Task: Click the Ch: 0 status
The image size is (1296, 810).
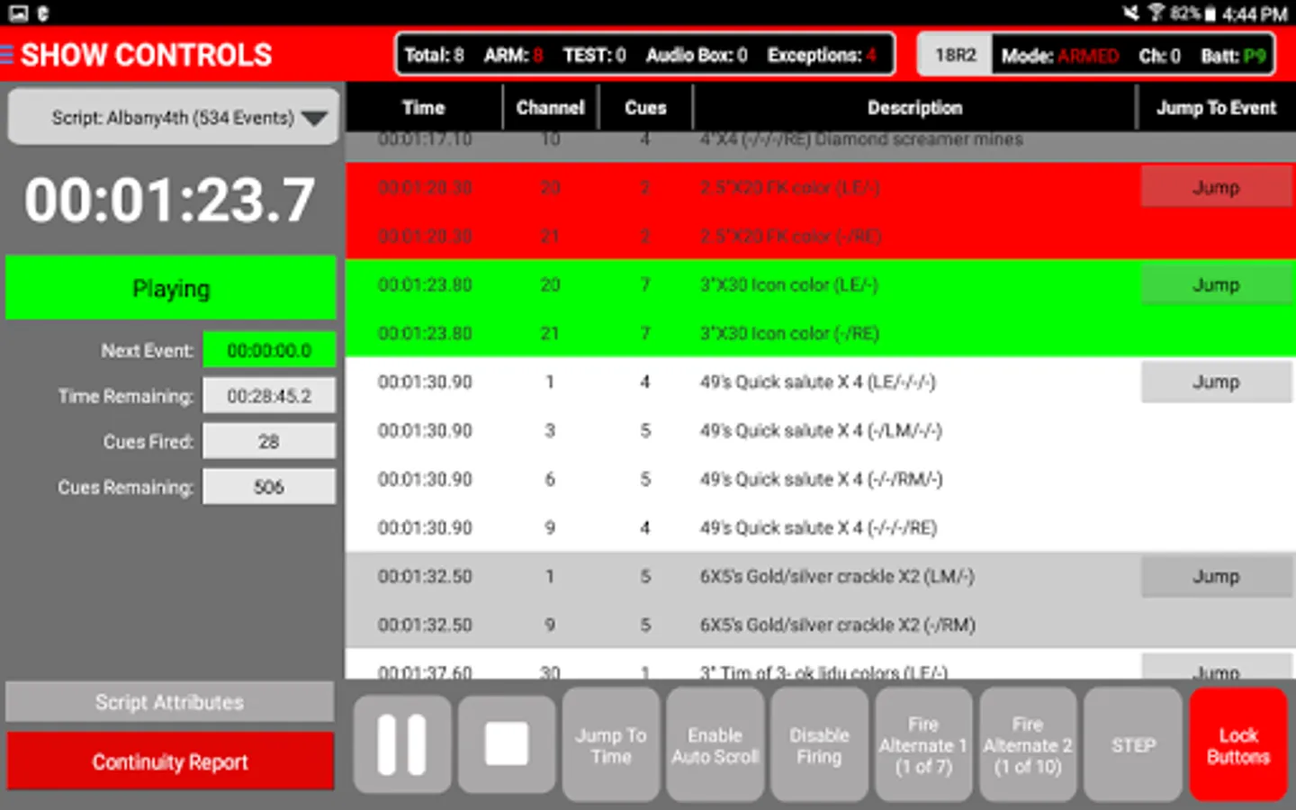Action: [x=1160, y=56]
